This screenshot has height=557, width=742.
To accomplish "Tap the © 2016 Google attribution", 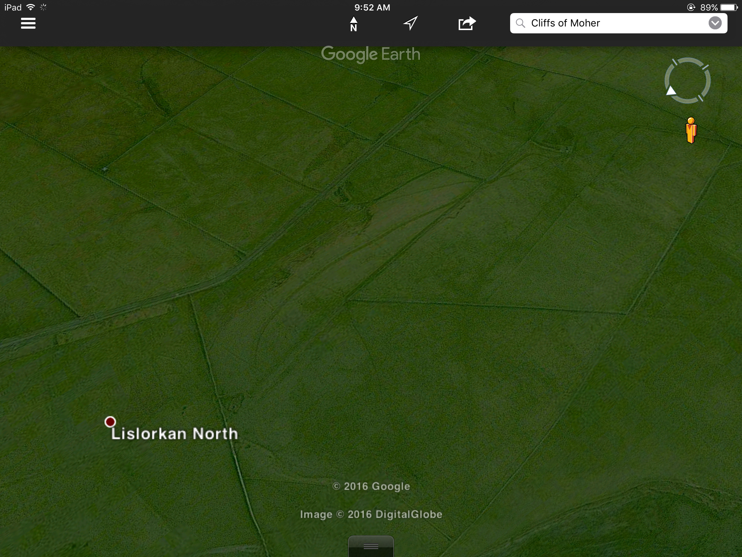I will (371, 486).
